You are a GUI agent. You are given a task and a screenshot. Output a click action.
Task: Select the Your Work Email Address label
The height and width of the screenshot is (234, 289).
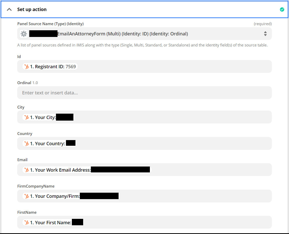60,170
